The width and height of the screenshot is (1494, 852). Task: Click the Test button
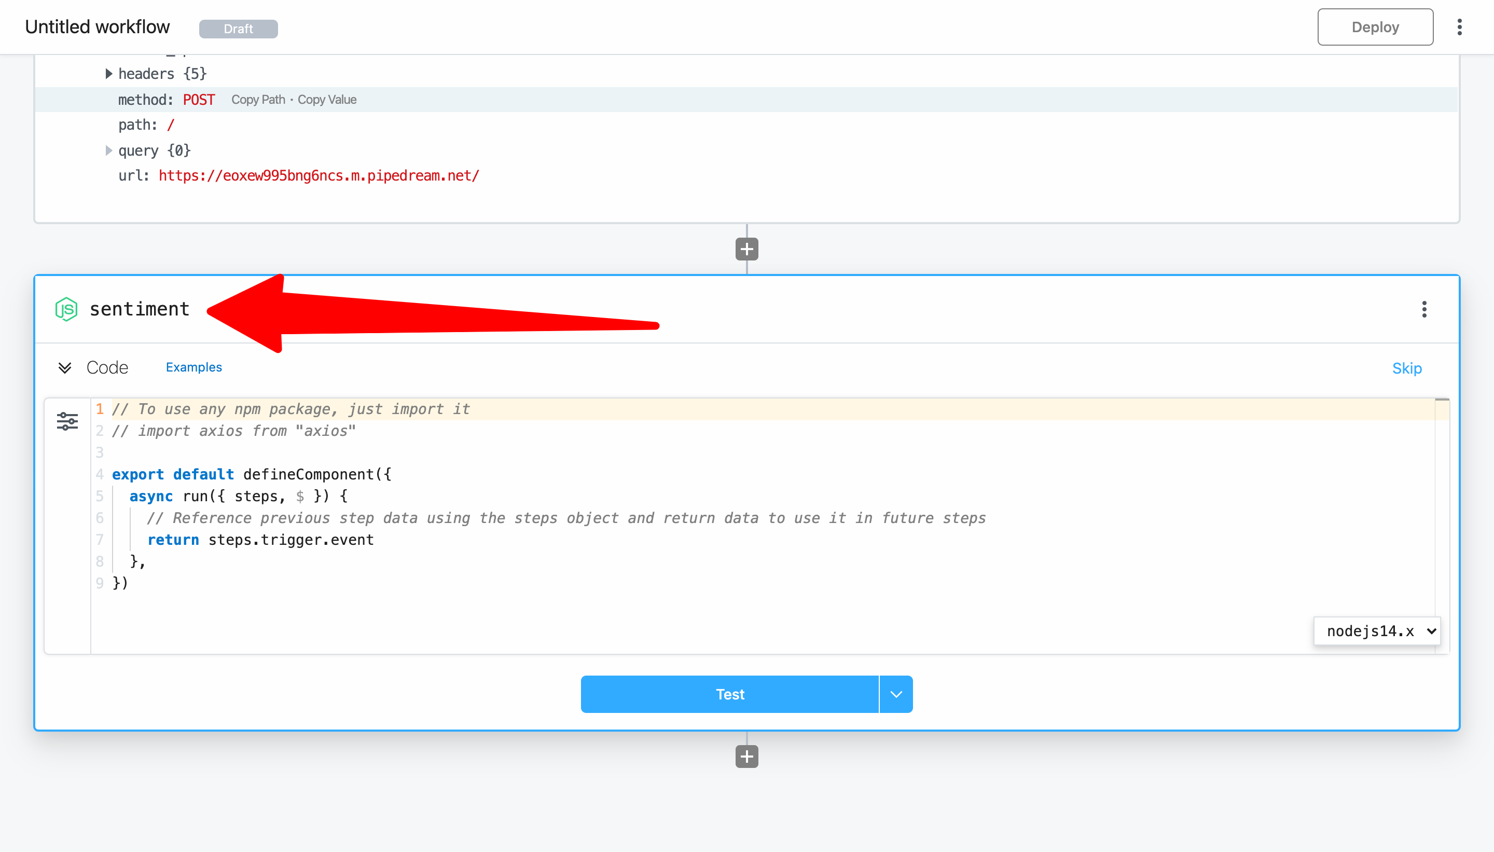click(x=729, y=694)
